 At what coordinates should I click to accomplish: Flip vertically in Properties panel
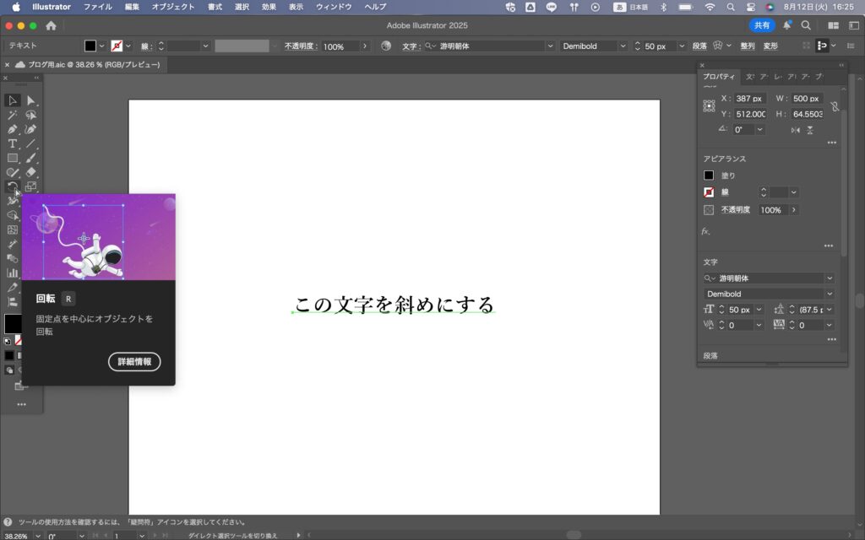(x=810, y=130)
